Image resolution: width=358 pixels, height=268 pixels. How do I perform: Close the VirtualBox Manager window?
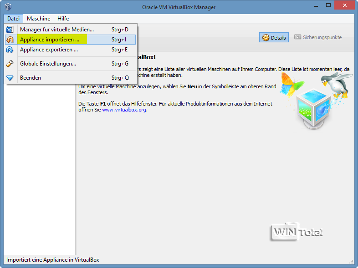coord(344,5)
